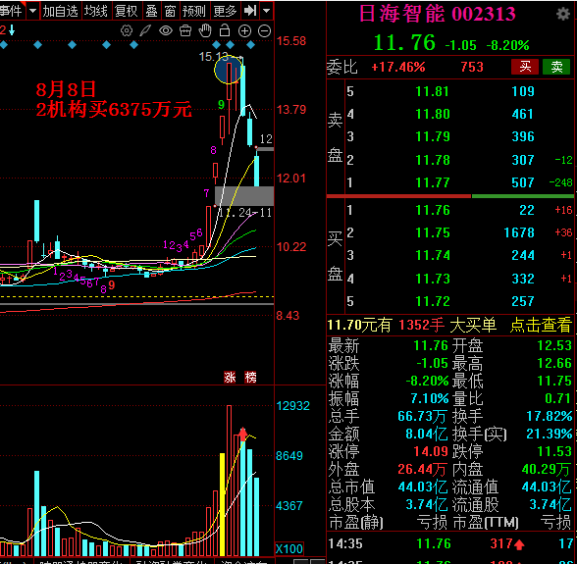Expand dropdown arrow after skip-to-end icon
The height and width of the screenshot is (564, 577).
tap(267, 11)
